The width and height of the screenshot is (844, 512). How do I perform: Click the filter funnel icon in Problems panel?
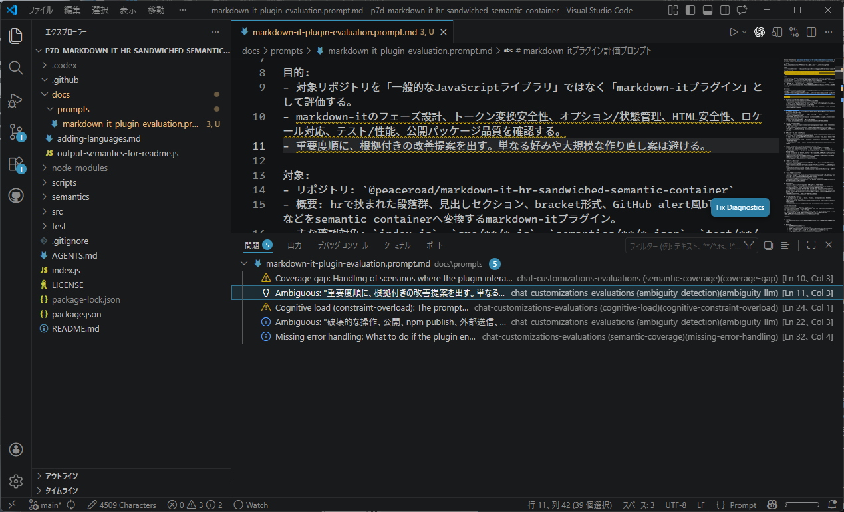click(749, 245)
